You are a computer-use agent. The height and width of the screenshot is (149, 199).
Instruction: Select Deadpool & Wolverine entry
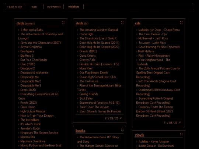tap(34, 73)
